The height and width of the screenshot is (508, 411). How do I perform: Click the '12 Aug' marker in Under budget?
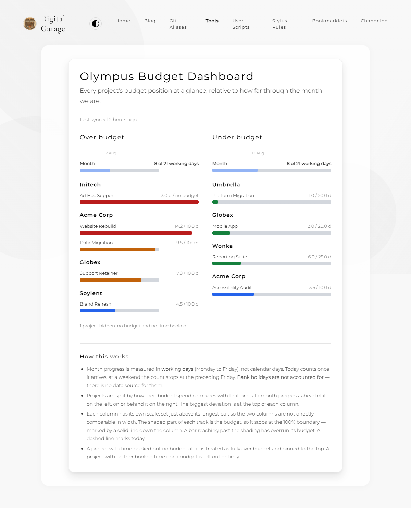point(258,153)
